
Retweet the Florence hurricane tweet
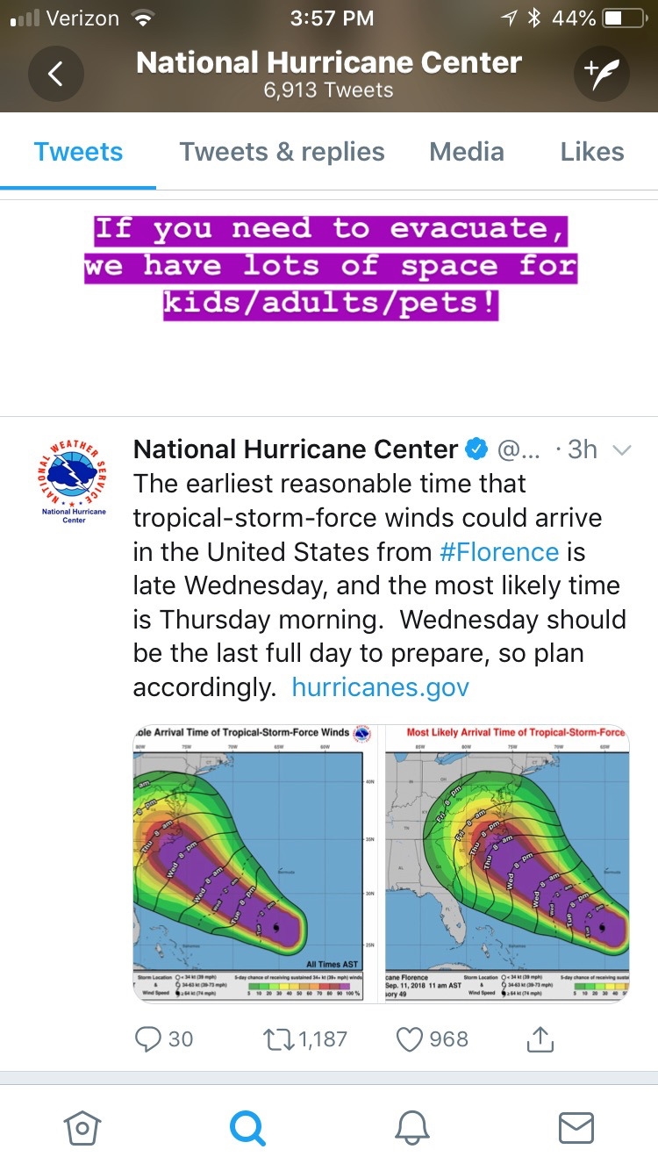(x=279, y=1039)
